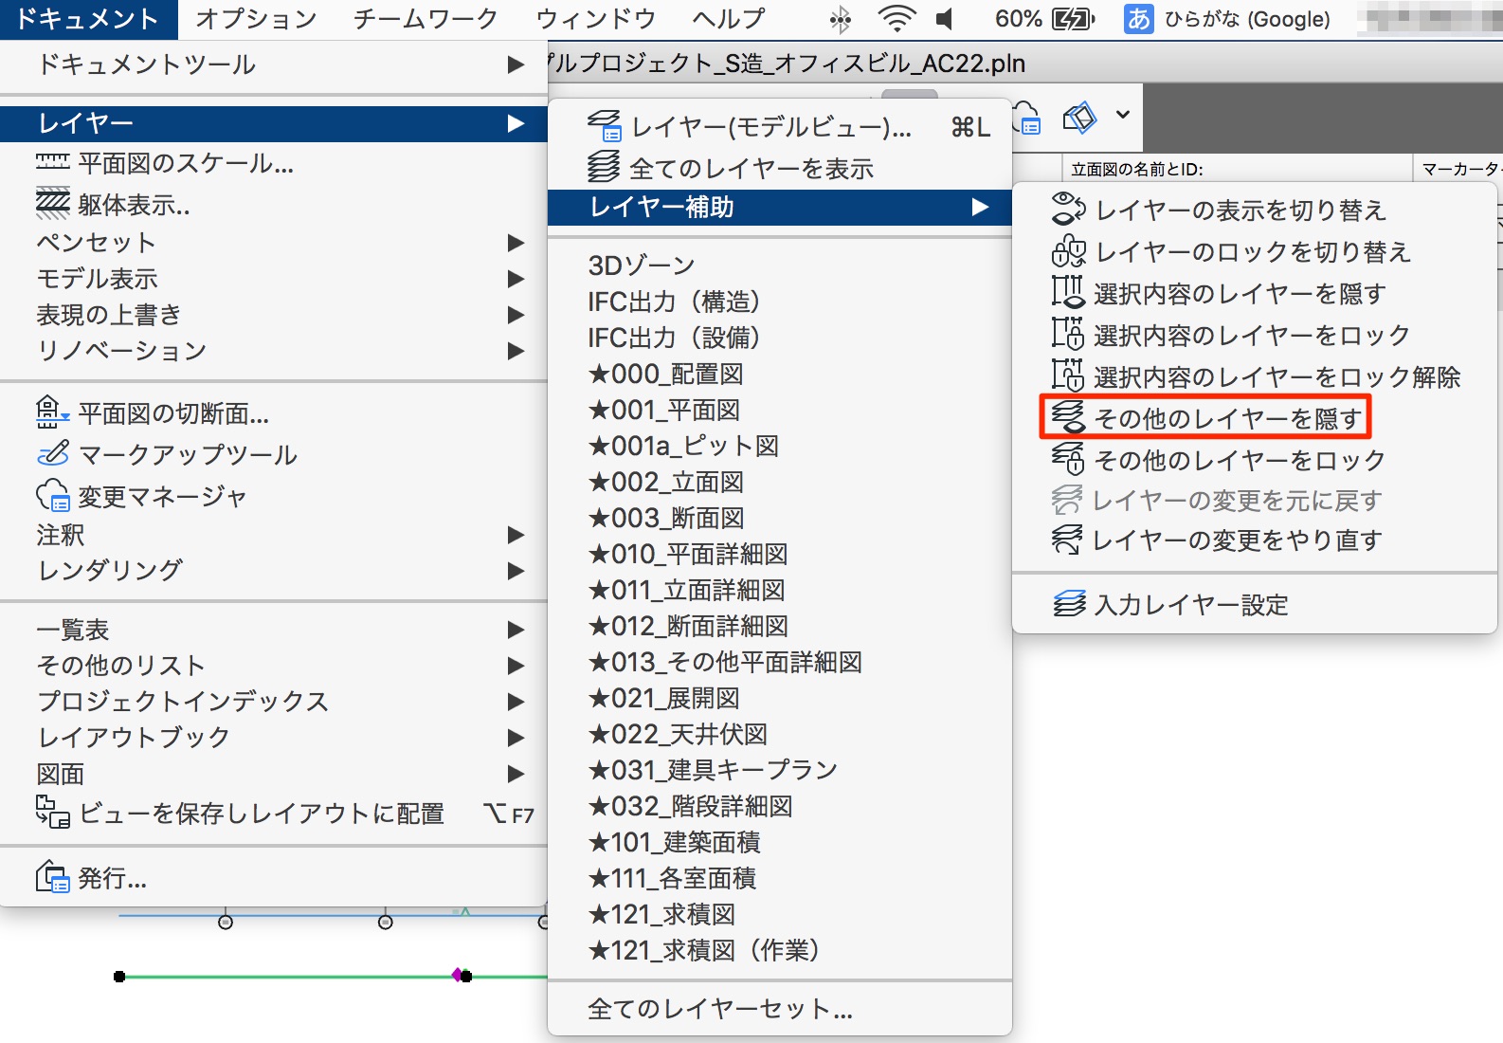
Task: Expand the ペンセット submenu arrow
Action: click(516, 243)
